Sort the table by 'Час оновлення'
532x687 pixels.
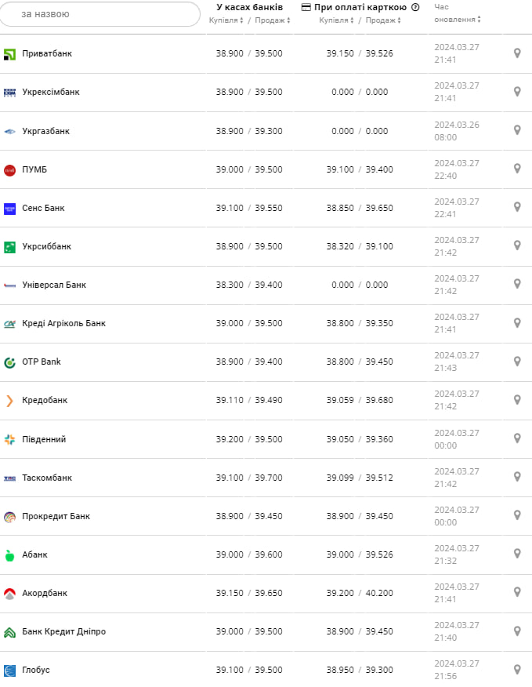[x=457, y=19]
